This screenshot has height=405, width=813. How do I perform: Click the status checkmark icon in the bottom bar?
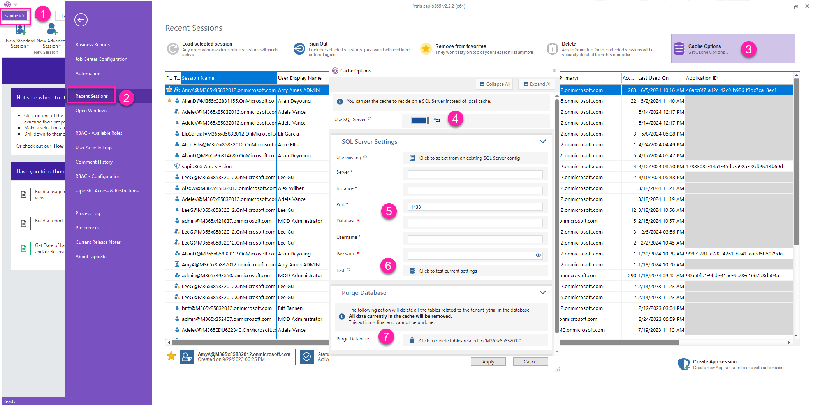[307, 356]
